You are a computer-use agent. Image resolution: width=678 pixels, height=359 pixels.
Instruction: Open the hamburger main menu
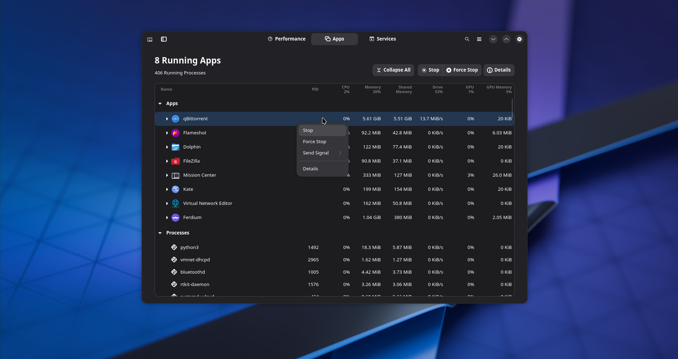479,39
